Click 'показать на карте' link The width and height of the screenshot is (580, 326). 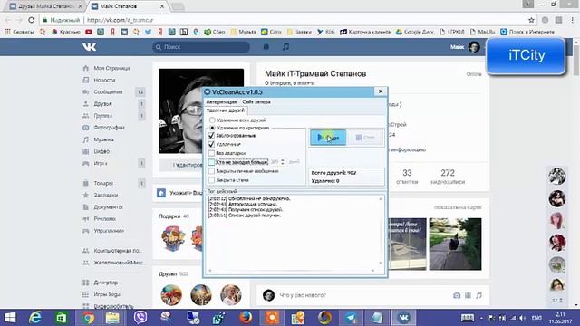point(458,207)
